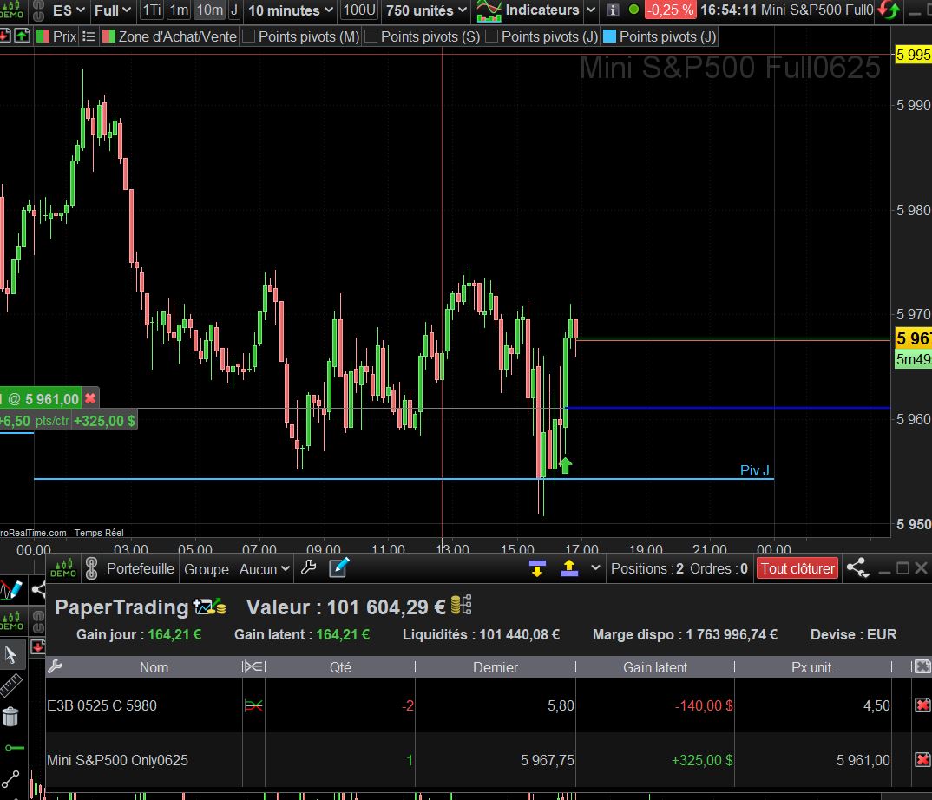Image resolution: width=932 pixels, height=800 pixels.
Task: Click the edit pencil note icon
Action: (338, 567)
